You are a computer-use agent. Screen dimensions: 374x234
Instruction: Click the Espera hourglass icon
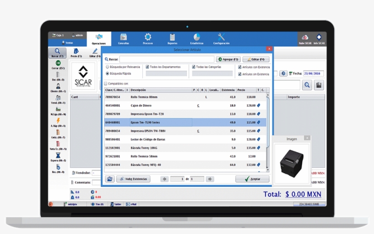click(58, 156)
